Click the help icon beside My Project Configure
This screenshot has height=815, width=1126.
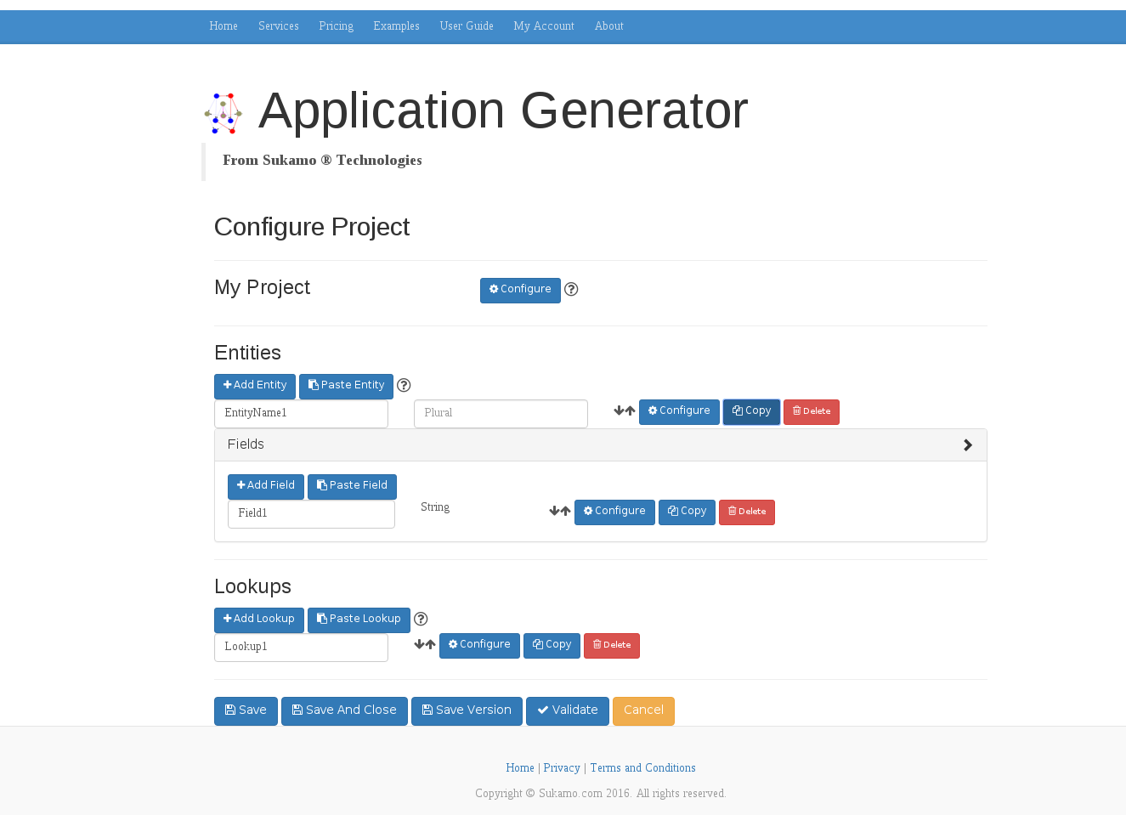tap(571, 289)
